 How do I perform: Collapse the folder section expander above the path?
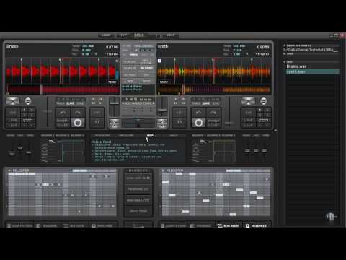click(285, 45)
